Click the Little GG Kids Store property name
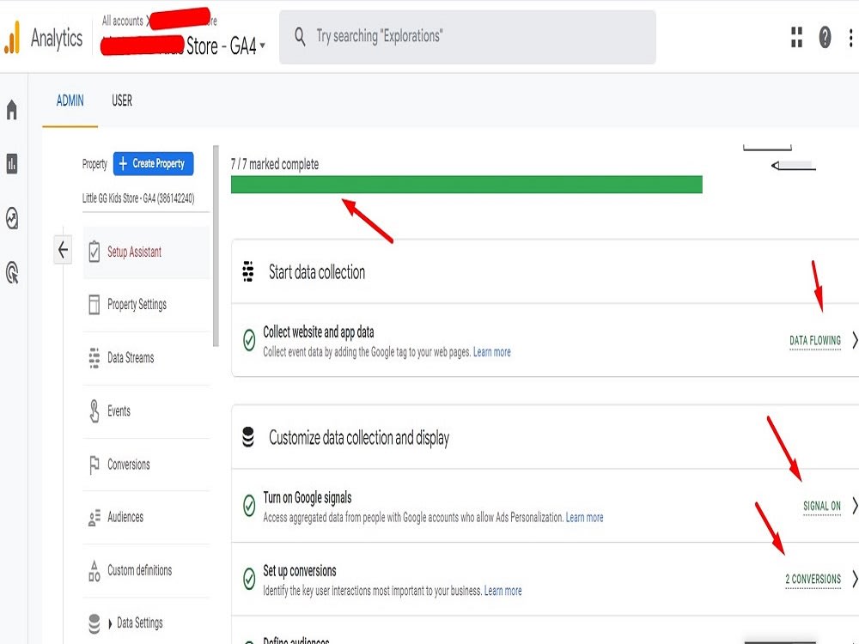859x644 pixels. pyautogui.click(x=138, y=198)
